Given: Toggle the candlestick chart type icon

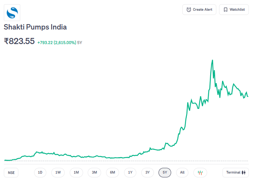Looking at the screenshot, I should pyautogui.click(x=200, y=172).
